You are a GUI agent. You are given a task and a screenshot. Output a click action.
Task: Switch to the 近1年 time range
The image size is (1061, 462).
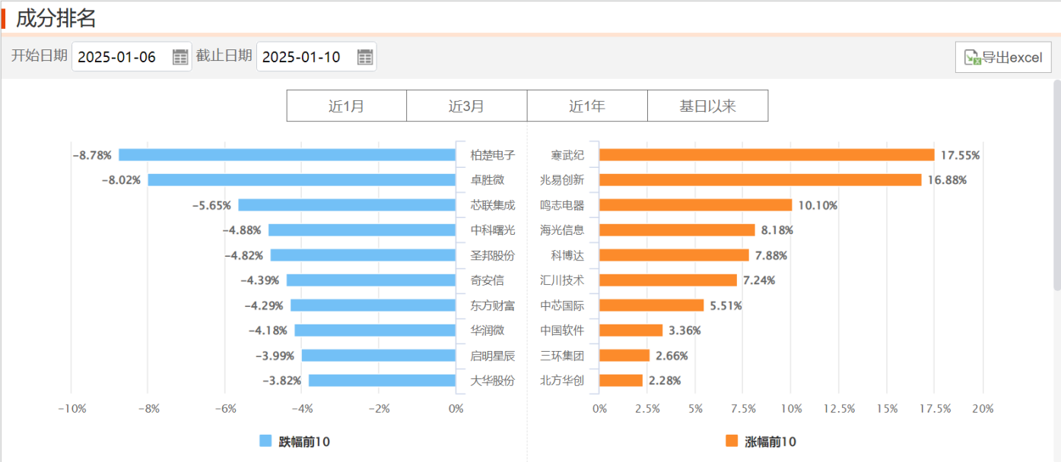(x=587, y=106)
